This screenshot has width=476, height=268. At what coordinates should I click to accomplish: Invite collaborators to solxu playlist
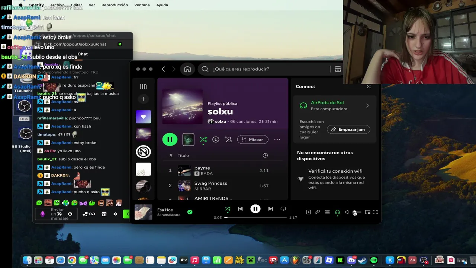pyautogui.click(x=228, y=139)
